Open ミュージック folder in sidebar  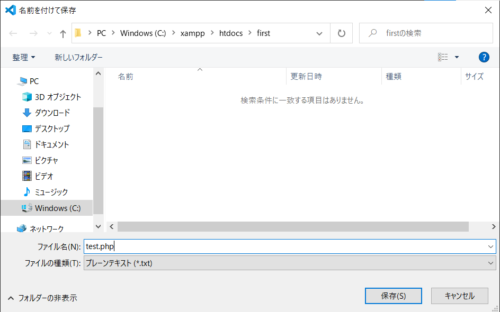(51, 192)
